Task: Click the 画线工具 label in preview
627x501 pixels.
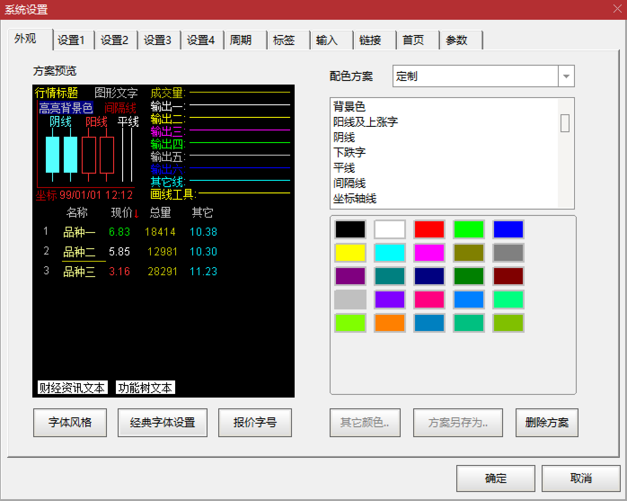Action: tap(173, 195)
